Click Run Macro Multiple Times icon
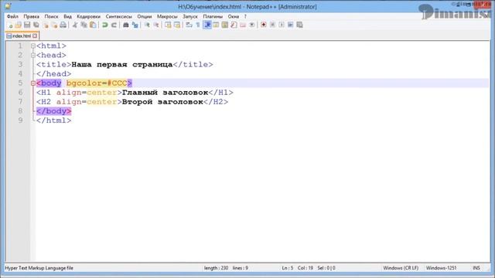495x278 pixels. [x=291, y=25]
